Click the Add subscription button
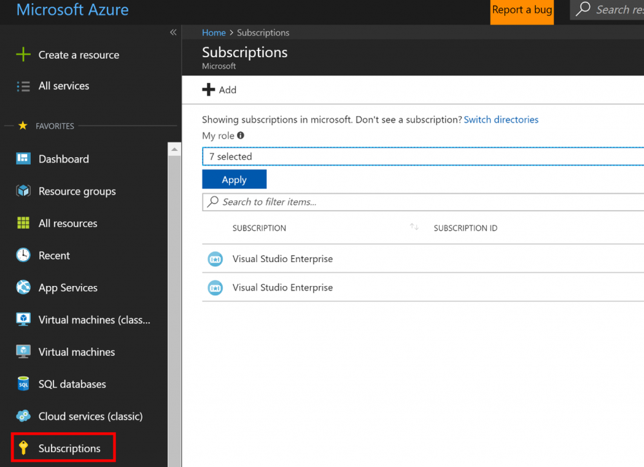This screenshot has width=644, height=467. 219,90
